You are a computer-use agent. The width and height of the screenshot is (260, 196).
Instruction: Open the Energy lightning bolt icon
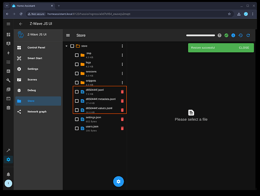coord(8,53)
